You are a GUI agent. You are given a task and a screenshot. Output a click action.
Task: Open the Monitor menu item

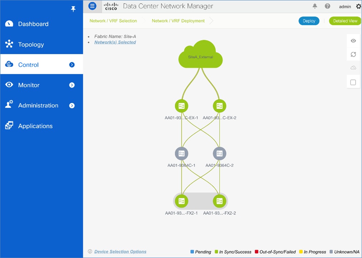click(42, 85)
